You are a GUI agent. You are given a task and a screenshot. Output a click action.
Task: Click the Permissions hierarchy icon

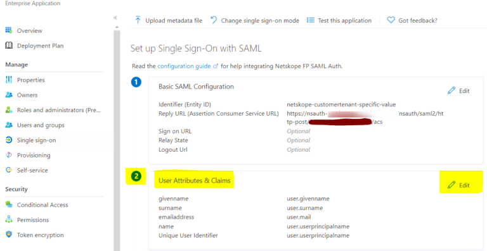click(9, 220)
